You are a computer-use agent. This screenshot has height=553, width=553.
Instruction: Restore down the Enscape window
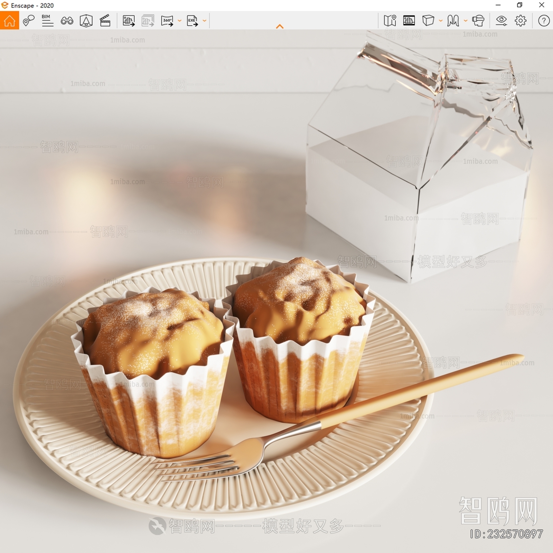(519, 5)
